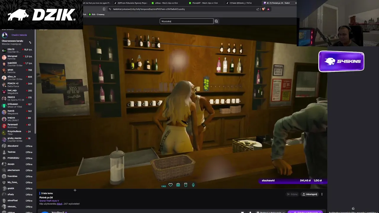Open the Mongraal channel in sidebar
The image size is (379, 213).
click(x=18, y=57)
